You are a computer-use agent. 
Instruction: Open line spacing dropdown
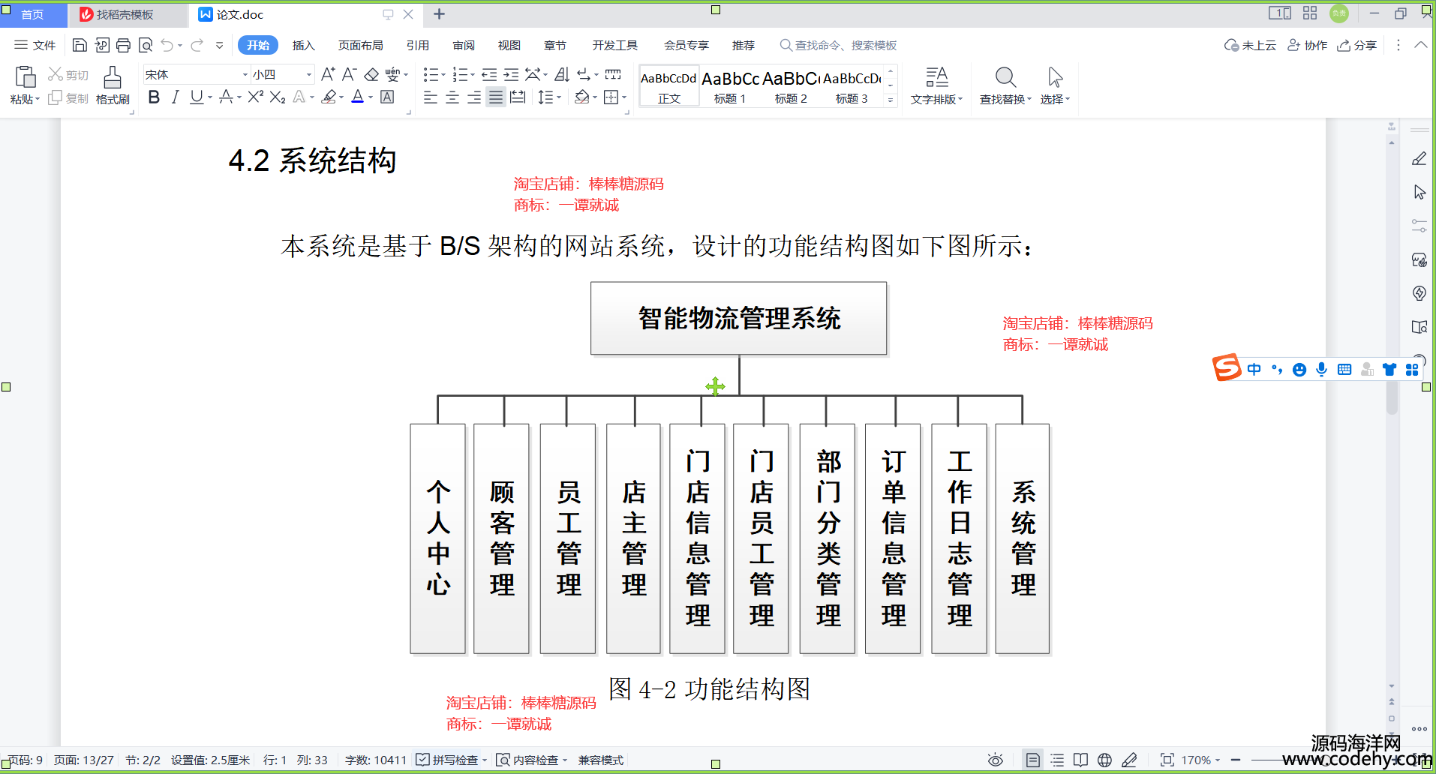(x=550, y=97)
